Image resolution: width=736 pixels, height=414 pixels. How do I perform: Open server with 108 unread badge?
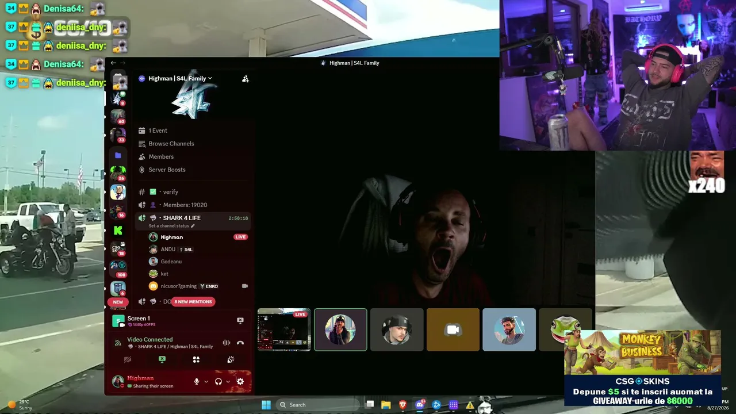pos(118,268)
